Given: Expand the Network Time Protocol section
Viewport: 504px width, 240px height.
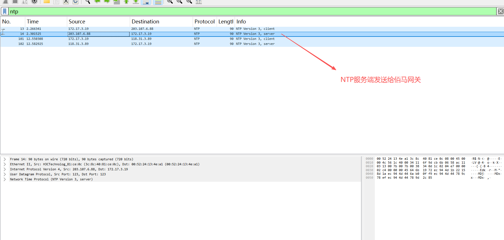Looking at the screenshot, I should (5, 180).
